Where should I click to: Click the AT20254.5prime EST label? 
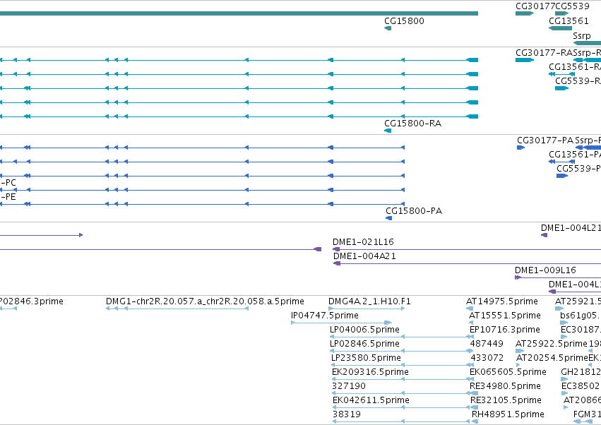coord(552,358)
